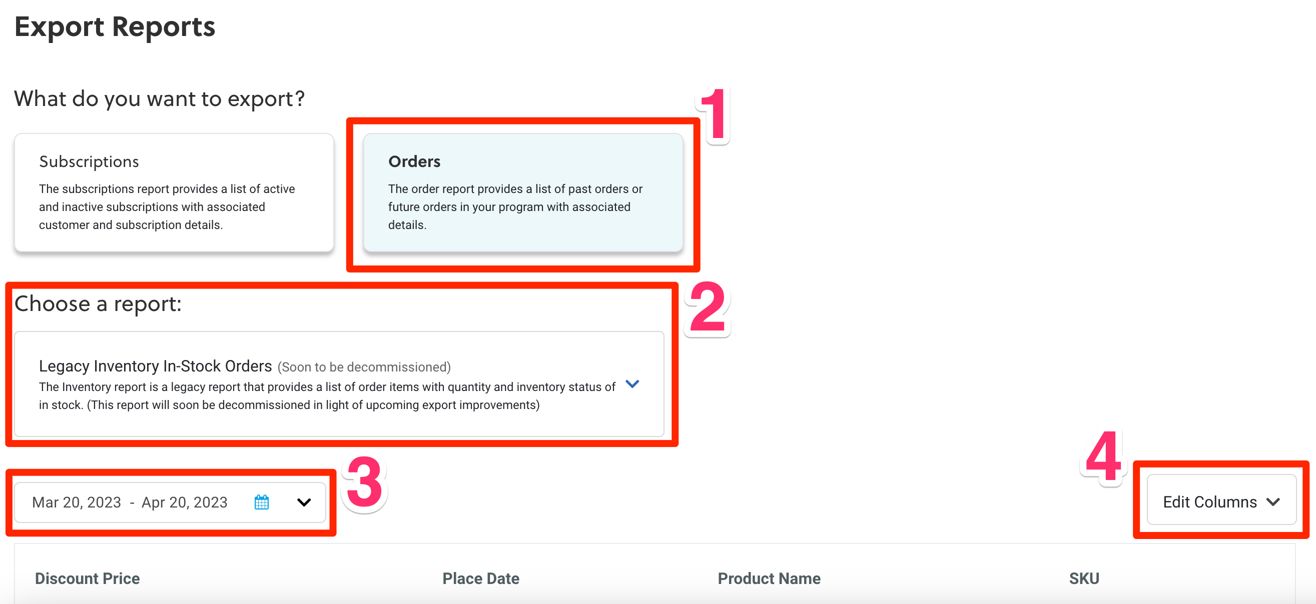Open the calendar icon in date range
The height and width of the screenshot is (604, 1316).
tap(262, 502)
